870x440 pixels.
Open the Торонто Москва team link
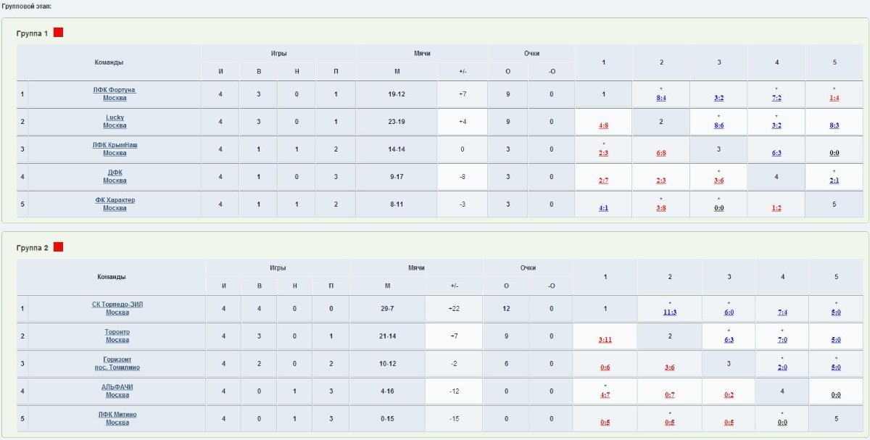117,336
